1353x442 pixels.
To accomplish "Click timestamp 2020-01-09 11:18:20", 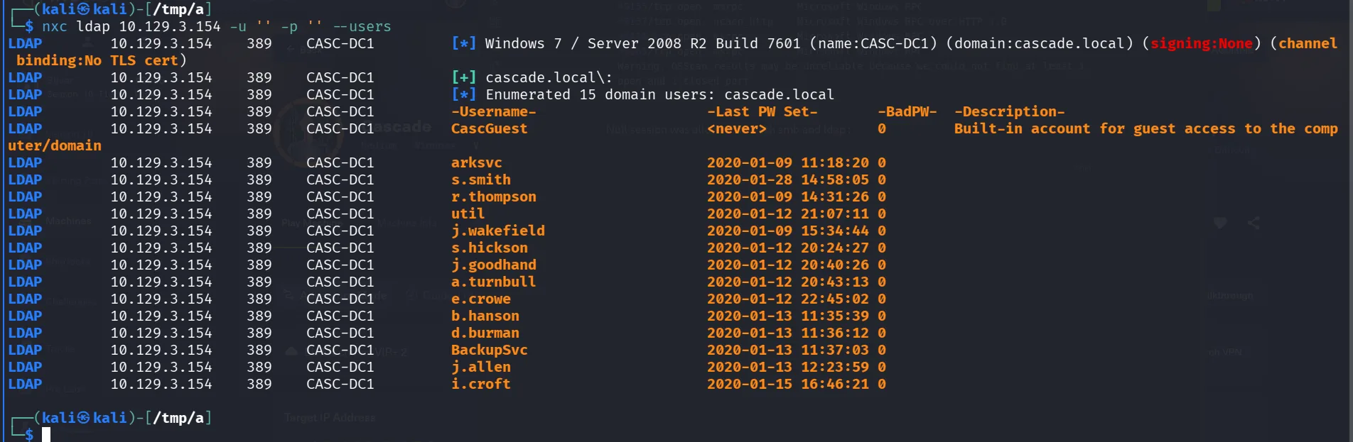I will (787, 162).
